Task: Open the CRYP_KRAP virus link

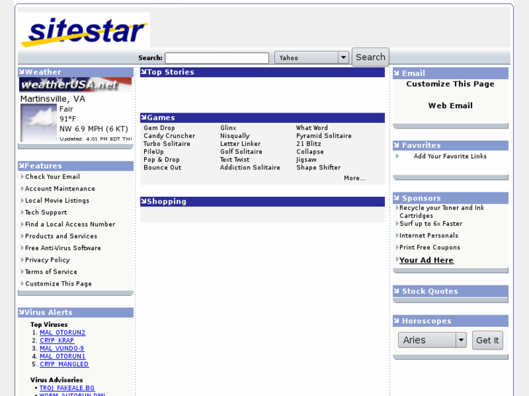Action: (57, 340)
